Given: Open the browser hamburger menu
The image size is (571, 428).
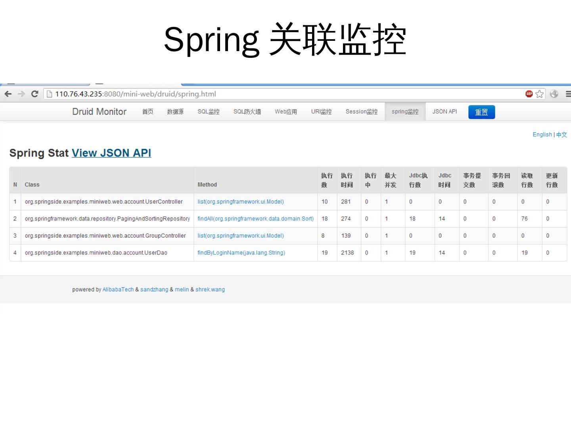Looking at the screenshot, I should [568, 94].
